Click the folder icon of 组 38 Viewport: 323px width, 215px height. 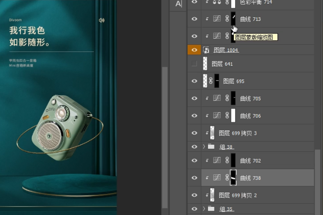point(211,147)
